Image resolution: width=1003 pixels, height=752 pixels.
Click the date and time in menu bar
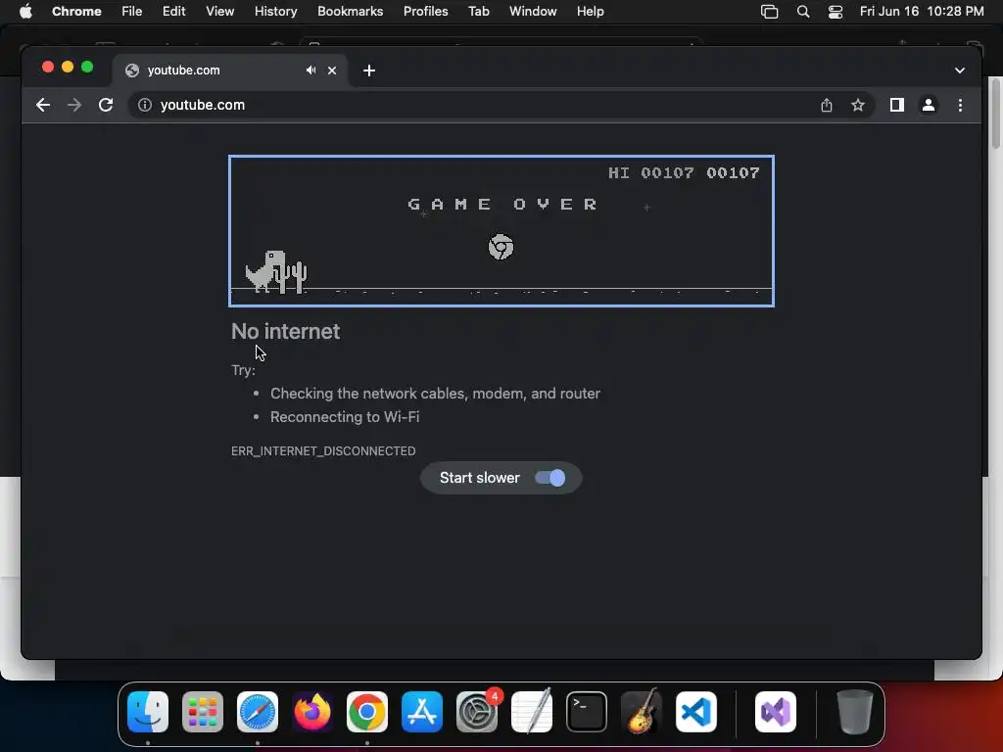922,12
